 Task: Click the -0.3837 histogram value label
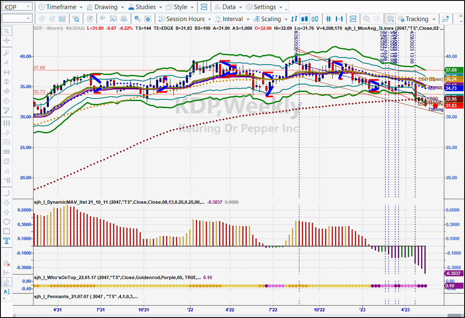coord(454,273)
